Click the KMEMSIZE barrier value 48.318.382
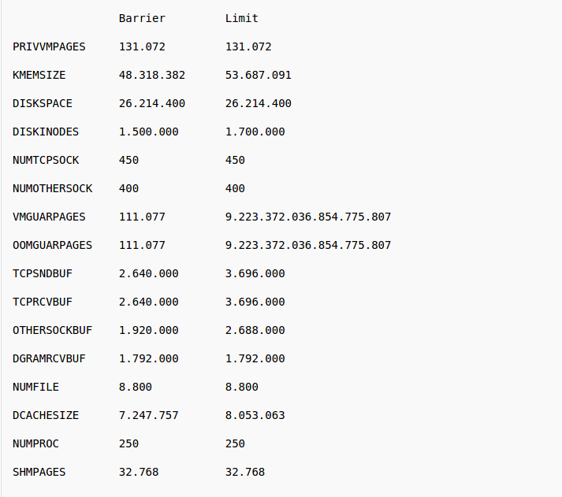562x497 pixels. click(152, 75)
